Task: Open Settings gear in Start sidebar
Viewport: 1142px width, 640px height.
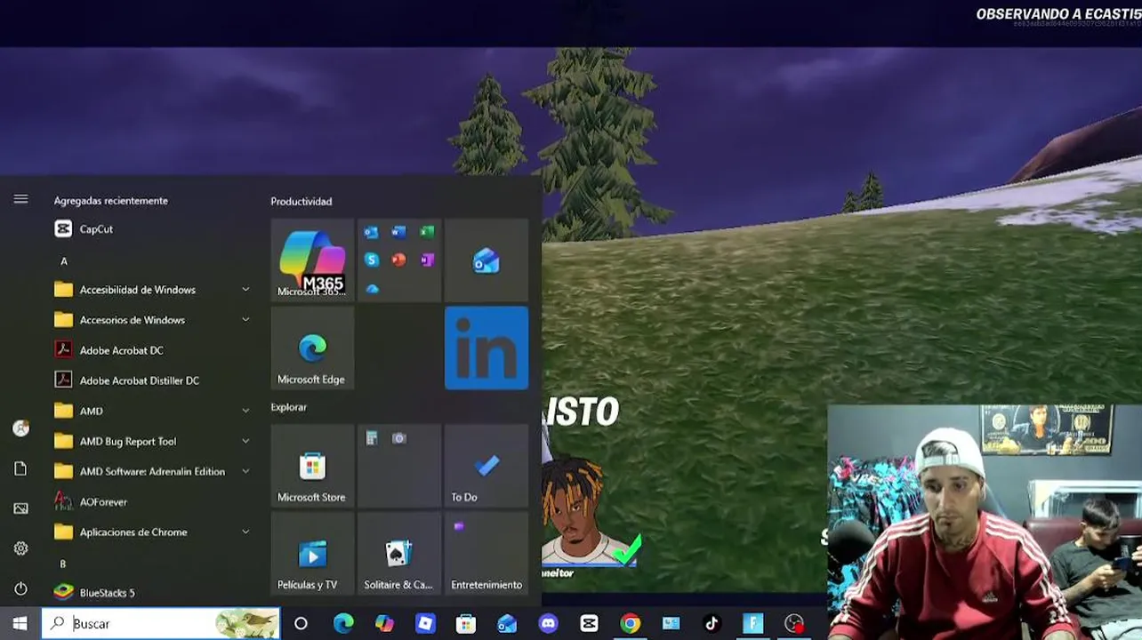Action: tap(20, 548)
